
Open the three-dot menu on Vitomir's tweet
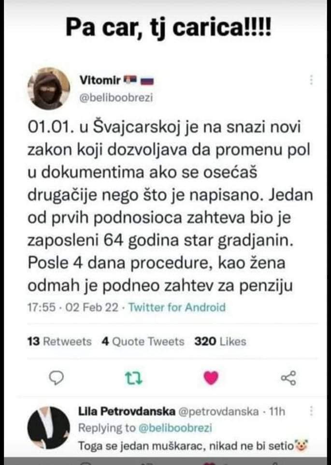pyautogui.click(x=311, y=80)
